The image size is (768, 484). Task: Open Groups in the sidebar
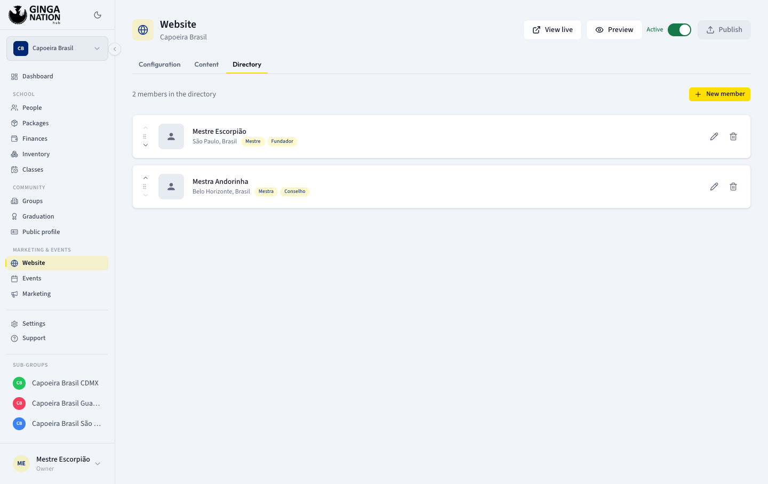click(x=57, y=201)
